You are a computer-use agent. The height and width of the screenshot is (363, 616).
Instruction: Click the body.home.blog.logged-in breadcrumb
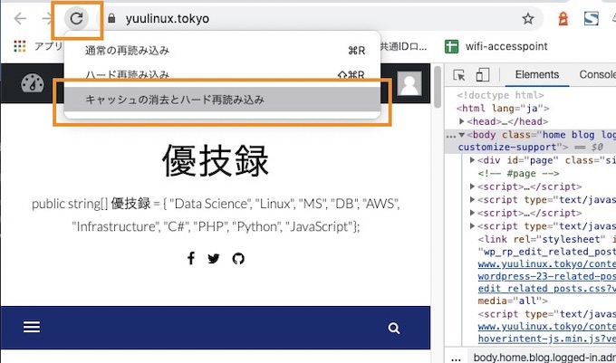[544, 357]
